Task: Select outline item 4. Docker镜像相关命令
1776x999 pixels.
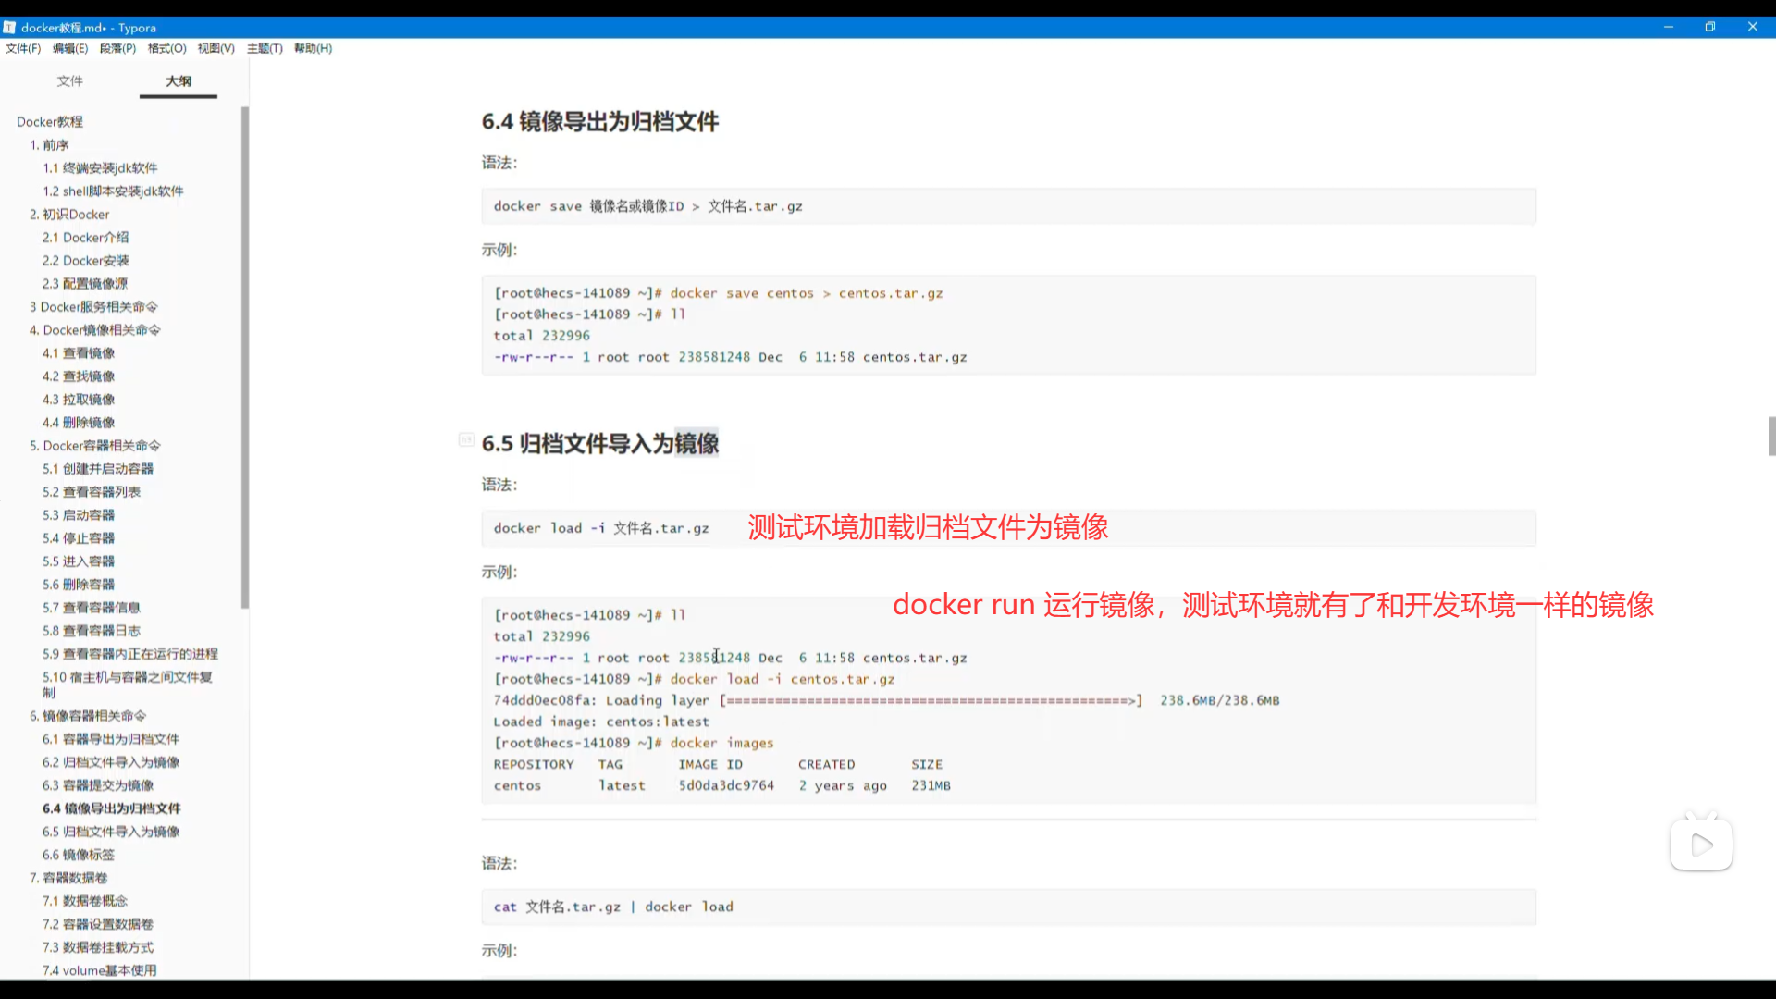Action: [x=94, y=330]
